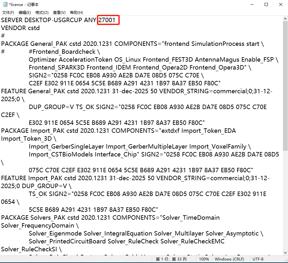
Task: Place the cursor on port number 27001
Action: click(107, 20)
